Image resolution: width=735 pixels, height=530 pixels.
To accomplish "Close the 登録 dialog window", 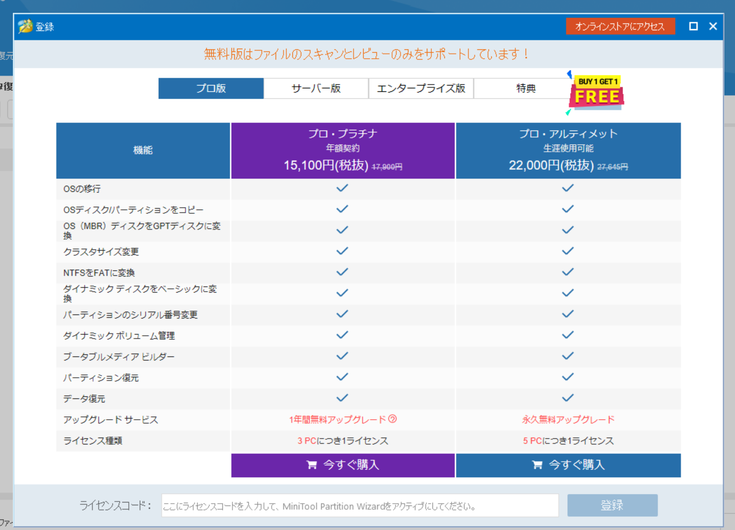I will [713, 26].
